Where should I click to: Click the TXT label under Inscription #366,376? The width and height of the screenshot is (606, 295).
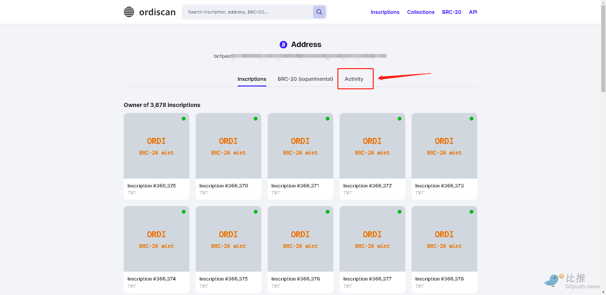click(x=276, y=286)
